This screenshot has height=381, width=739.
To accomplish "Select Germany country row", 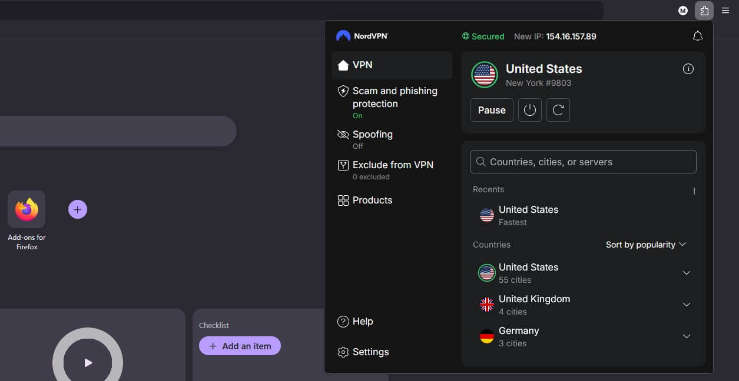I will click(583, 336).
